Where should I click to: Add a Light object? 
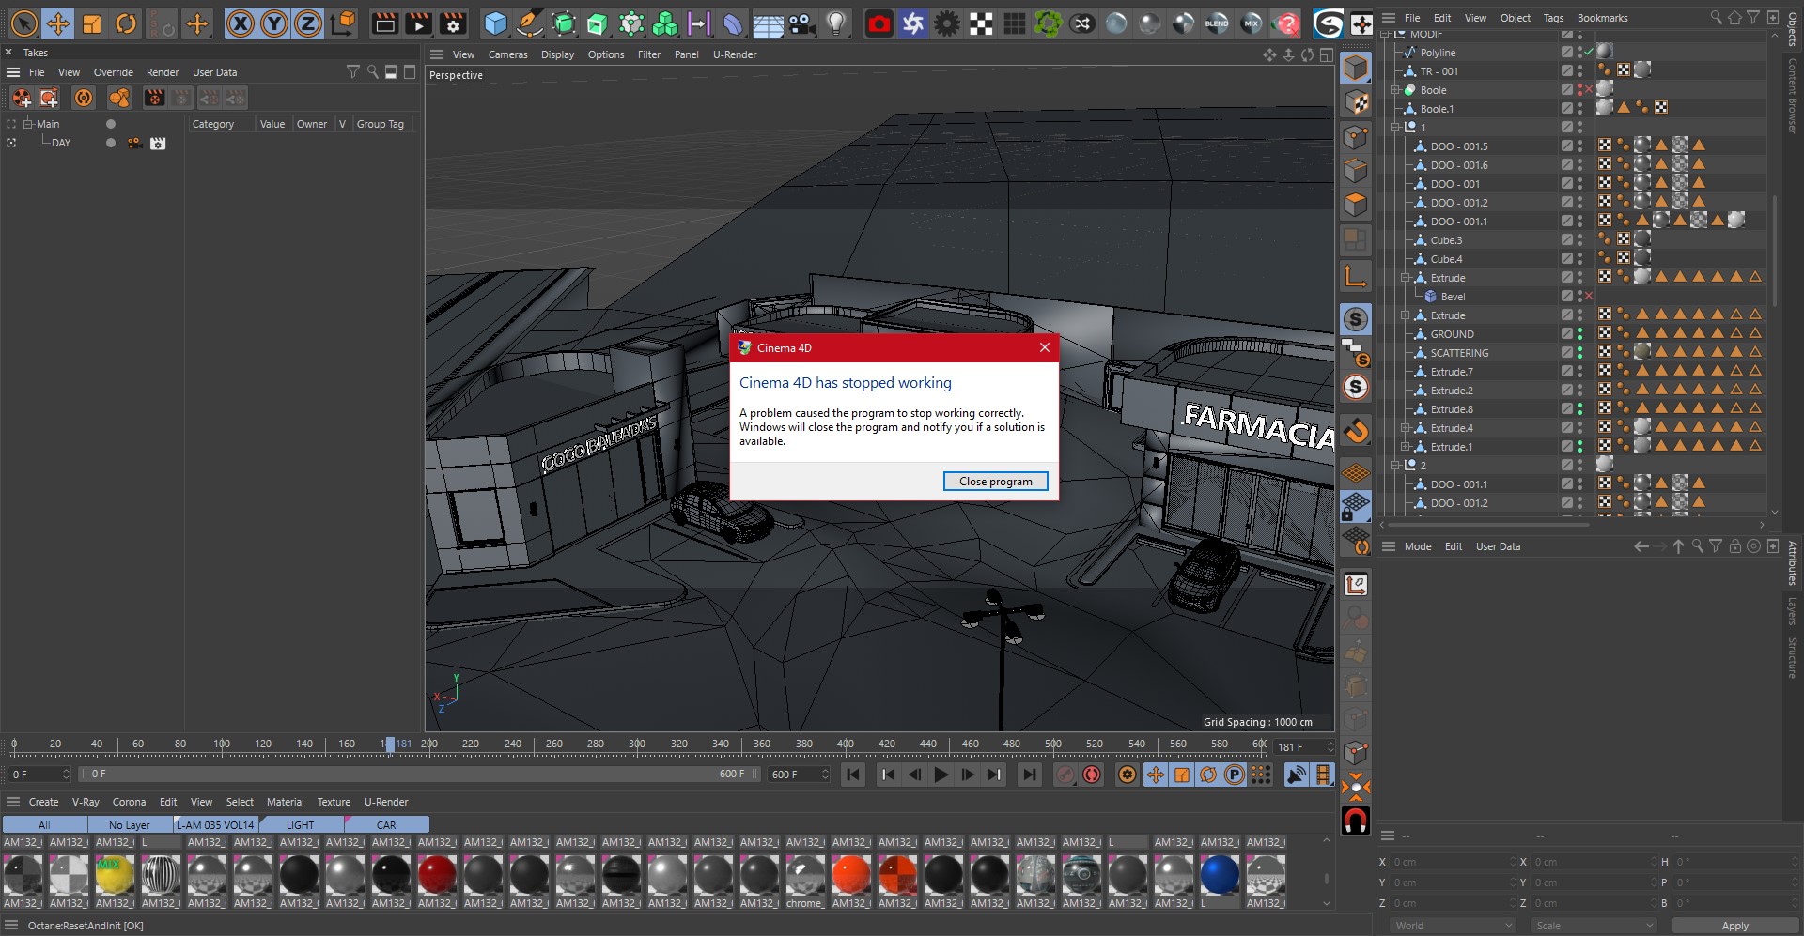[836, 23]
